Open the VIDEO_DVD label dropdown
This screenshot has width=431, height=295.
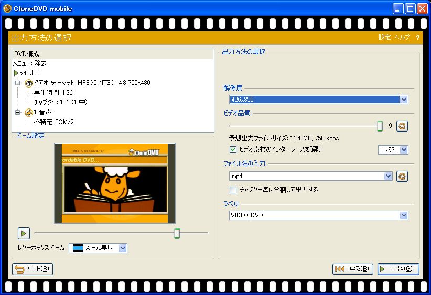[404, 216]
